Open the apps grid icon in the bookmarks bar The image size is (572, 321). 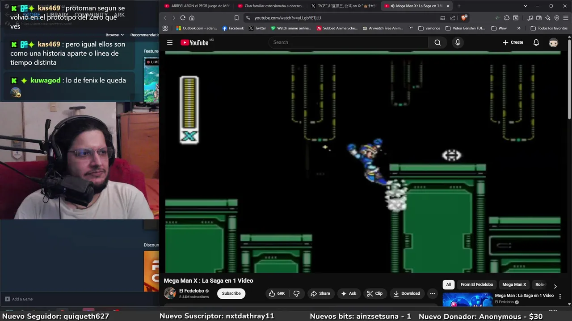point(165,28)
